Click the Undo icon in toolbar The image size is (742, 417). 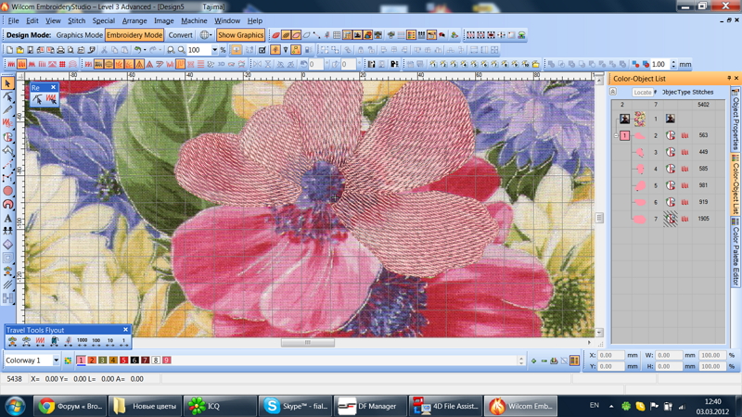click(137, 50)
